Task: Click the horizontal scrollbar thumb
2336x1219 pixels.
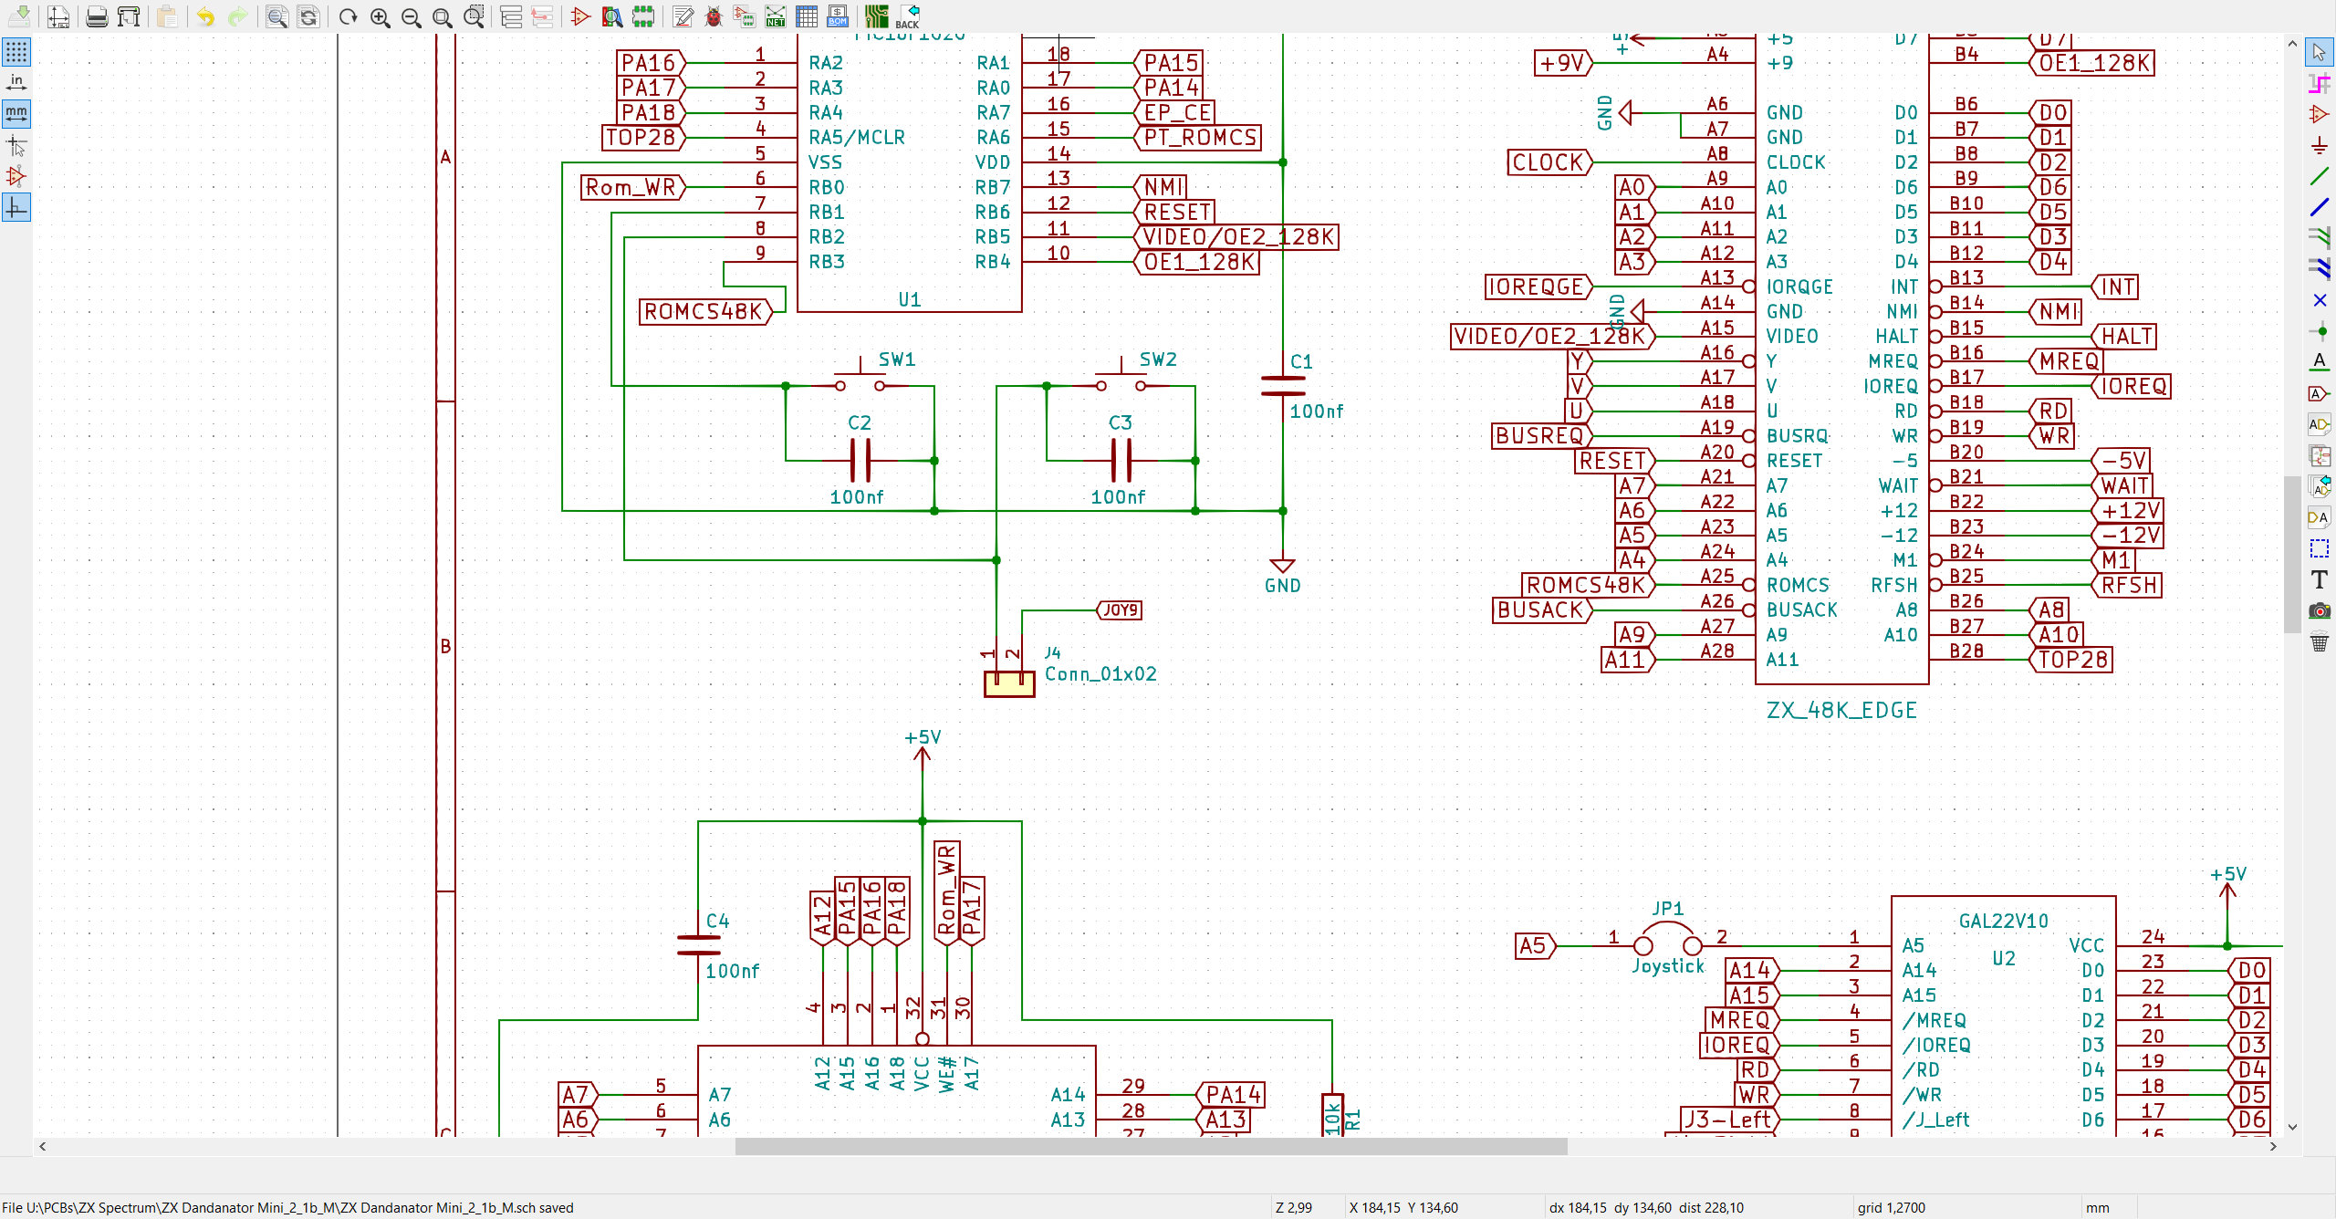Action: (x=1151, y=1146)
